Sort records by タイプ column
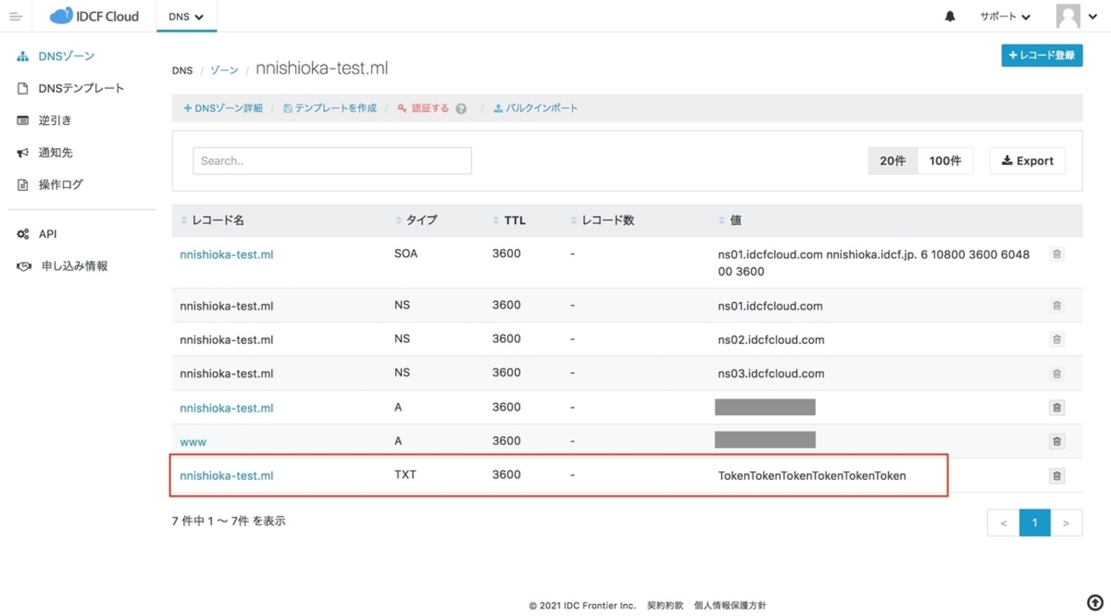 tap(398, 221)
